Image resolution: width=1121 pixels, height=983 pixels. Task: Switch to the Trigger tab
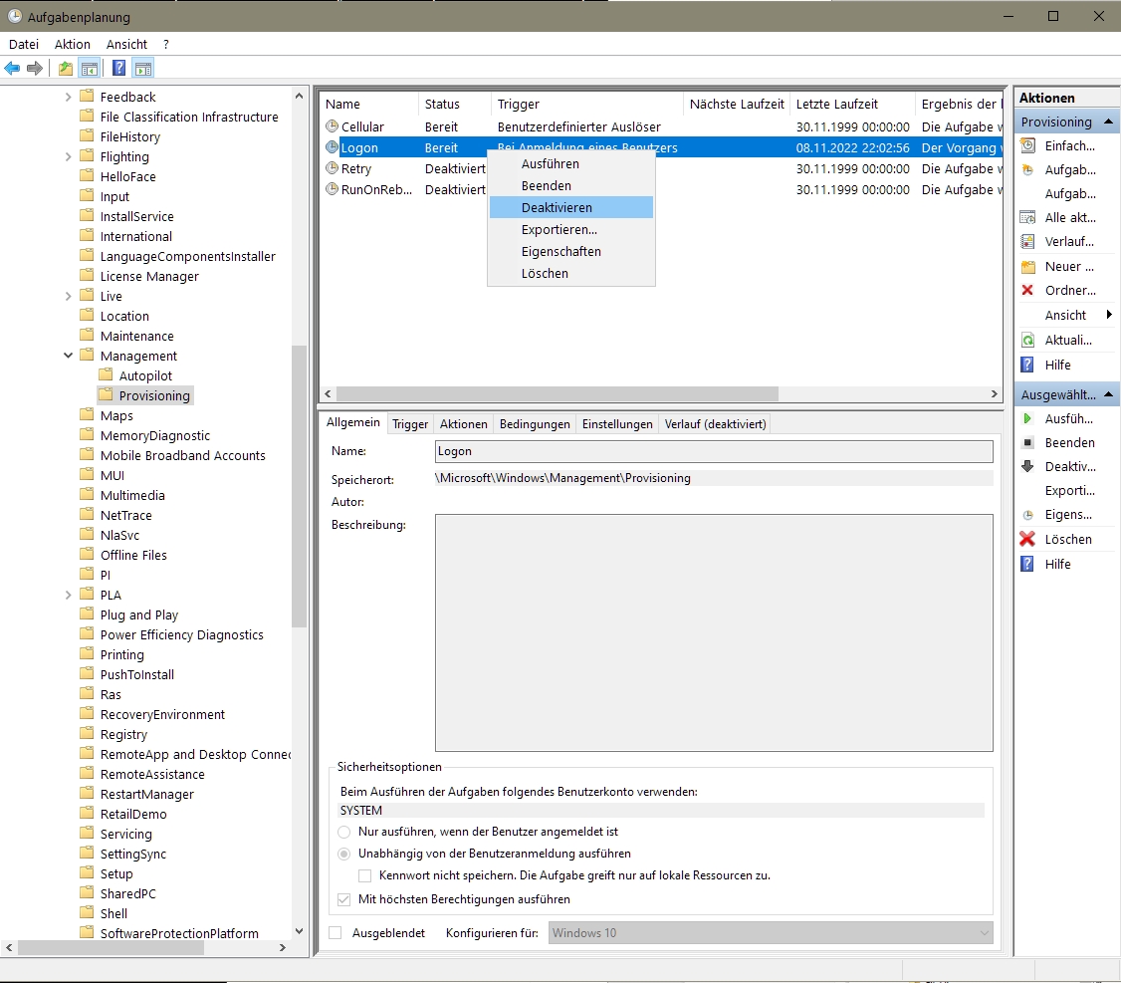(x=409, y=424)
